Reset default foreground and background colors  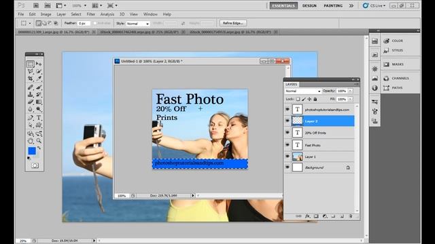pyautogui.click(x=29, y=158)
